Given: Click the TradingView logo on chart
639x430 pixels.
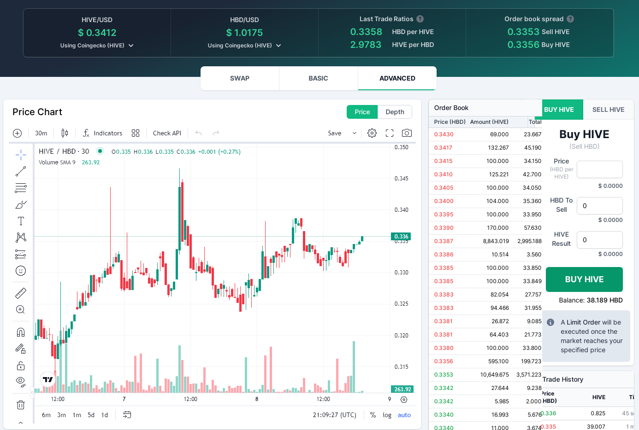Looking at the screenshot, I should (x=48, y=379).
